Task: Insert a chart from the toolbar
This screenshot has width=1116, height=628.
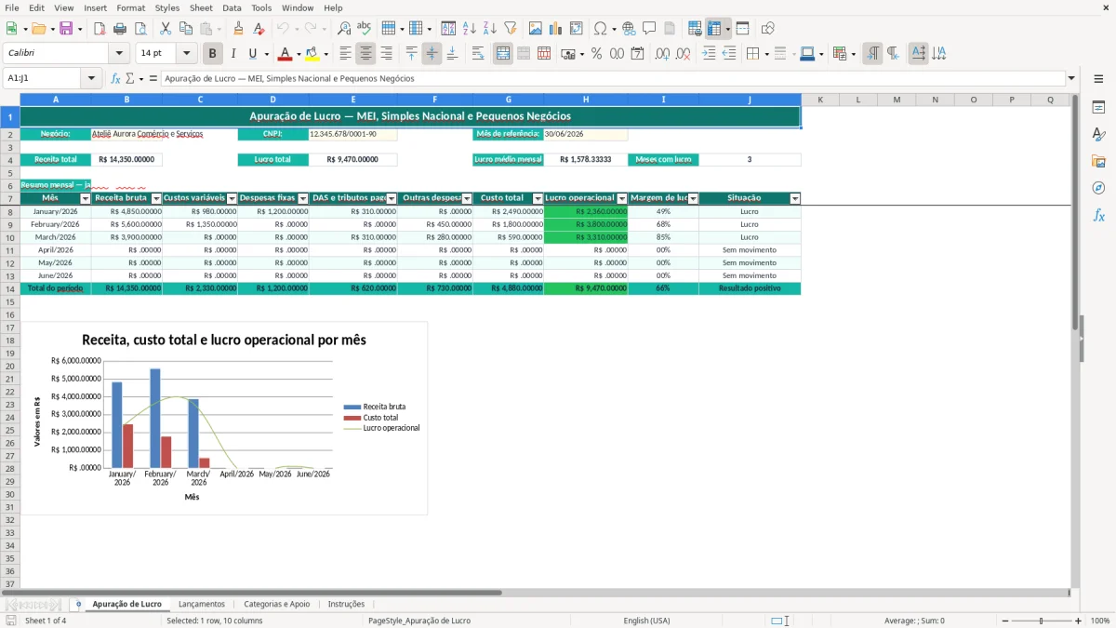Action: click(x=555, y=29)
